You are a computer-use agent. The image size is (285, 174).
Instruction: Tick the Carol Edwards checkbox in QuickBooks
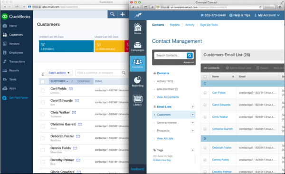pos(43,103)
